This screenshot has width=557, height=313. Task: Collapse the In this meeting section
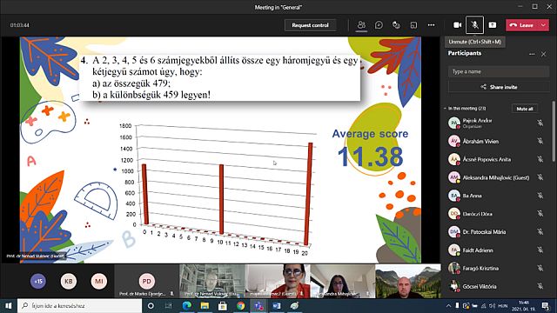(x=445, y=108)
